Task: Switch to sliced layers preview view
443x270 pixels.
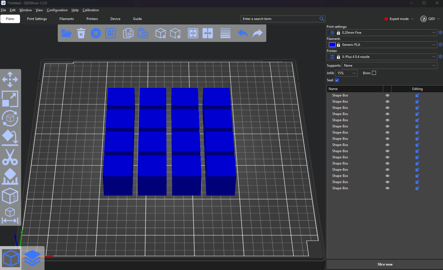Action: [x=32, y=258]
